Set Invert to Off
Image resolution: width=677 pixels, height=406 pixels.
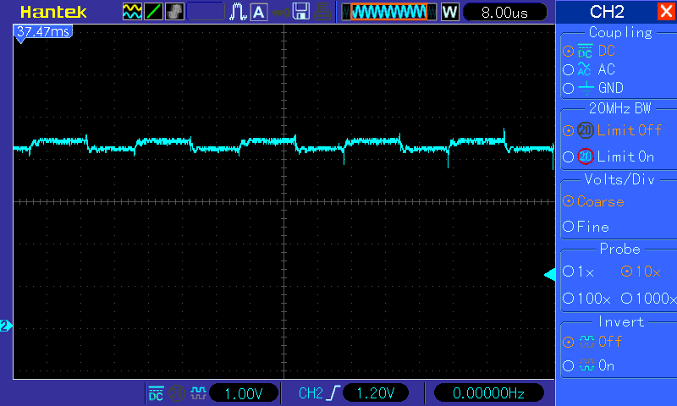(592, 342)
